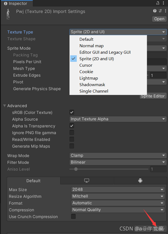Select Single Channel texture type
Image resolution: width=168 pixels, height=234 pixels.
click(108, 91)
